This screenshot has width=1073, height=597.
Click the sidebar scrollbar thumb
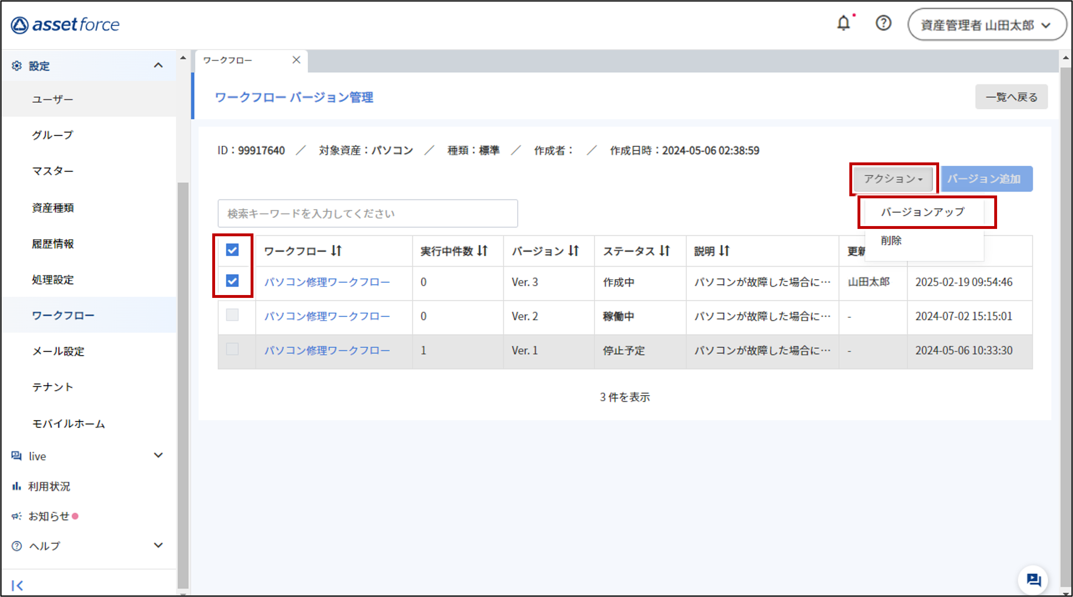(183, 385)
